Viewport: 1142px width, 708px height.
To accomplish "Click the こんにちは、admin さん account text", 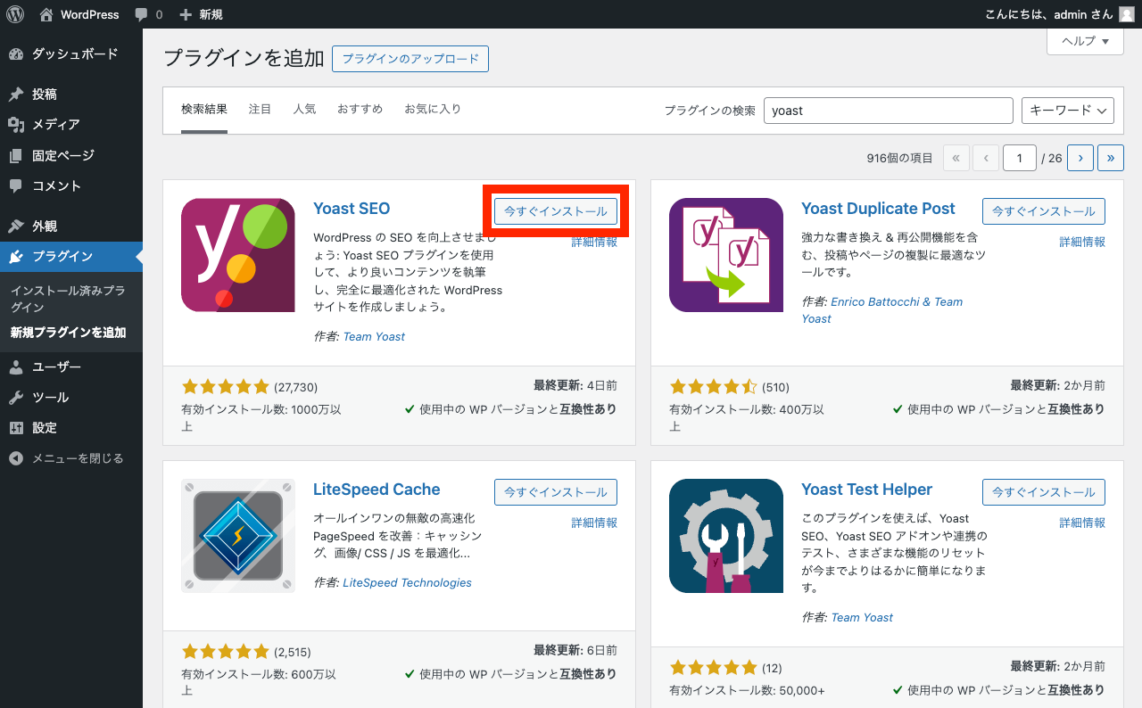I will [1048, 14].
